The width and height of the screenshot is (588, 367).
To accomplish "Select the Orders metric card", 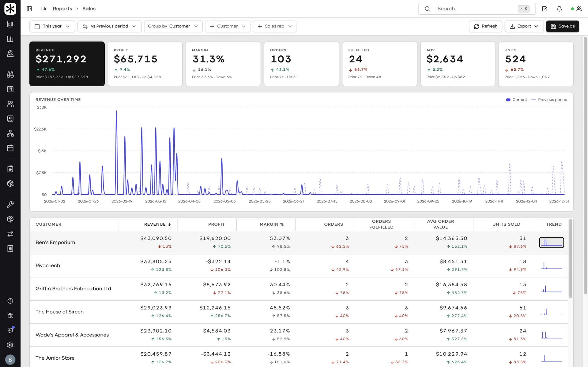I will [301, 64].
